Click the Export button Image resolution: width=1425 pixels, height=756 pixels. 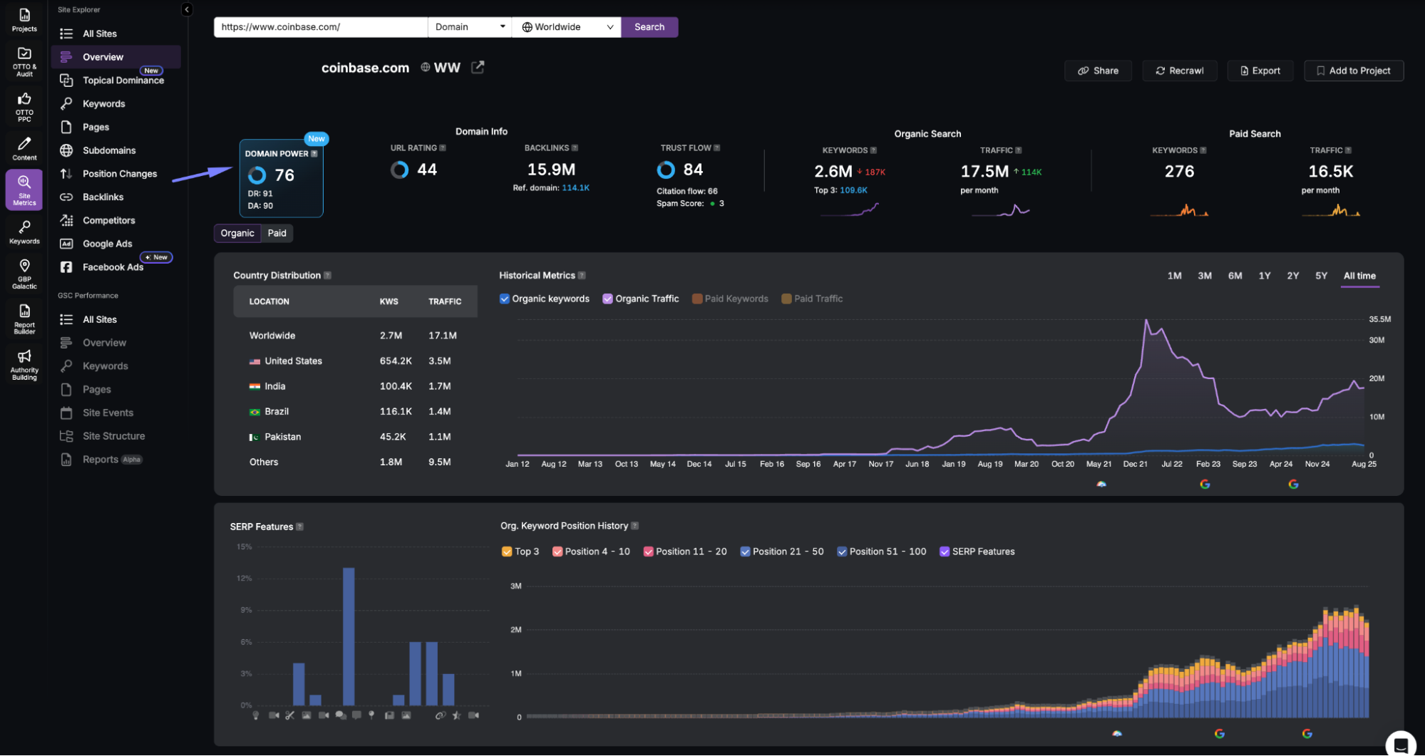tap(1260, 71)
